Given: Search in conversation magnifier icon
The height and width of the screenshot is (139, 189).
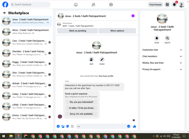Looking at the screenshot, I should 167,38.
